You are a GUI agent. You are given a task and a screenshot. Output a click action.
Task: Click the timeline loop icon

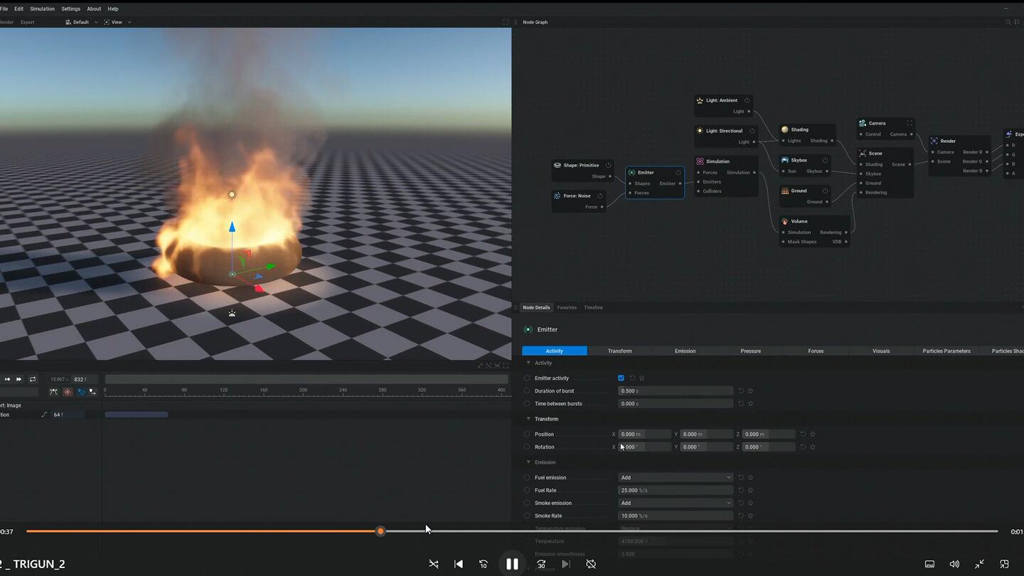coord(32,379)
